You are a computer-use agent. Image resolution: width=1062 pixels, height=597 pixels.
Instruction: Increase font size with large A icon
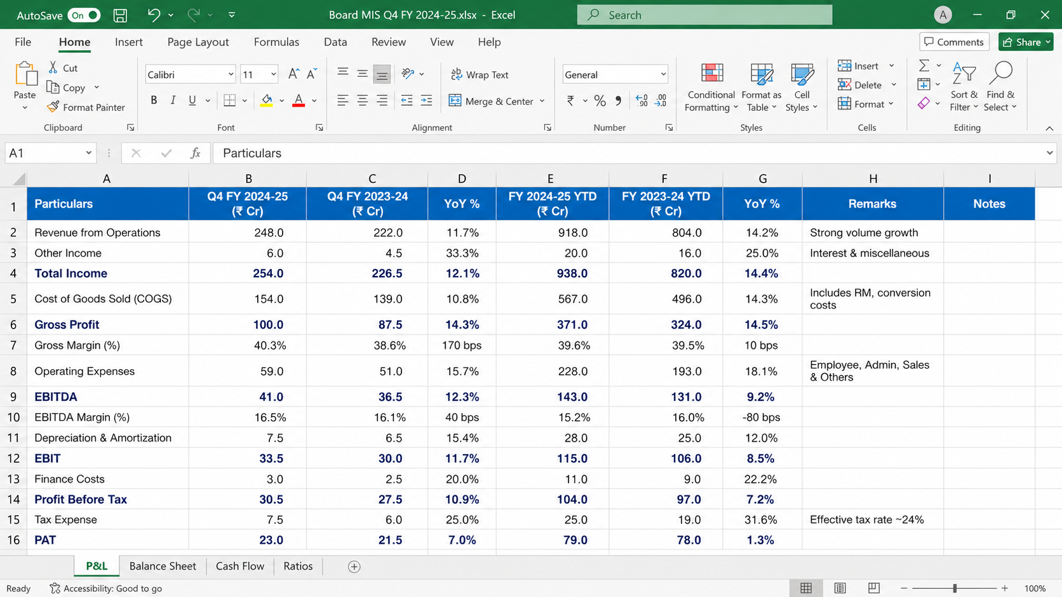[293, 74]
